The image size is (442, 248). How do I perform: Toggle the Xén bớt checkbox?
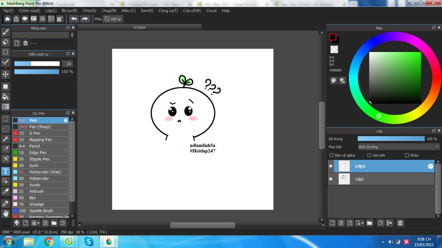pos(369,155)
